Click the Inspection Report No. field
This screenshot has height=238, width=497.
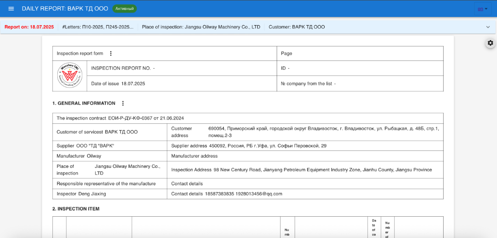[x=123, y=68]
